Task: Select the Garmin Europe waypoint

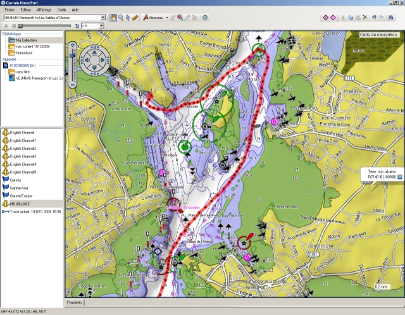Action: click(21, 195)
